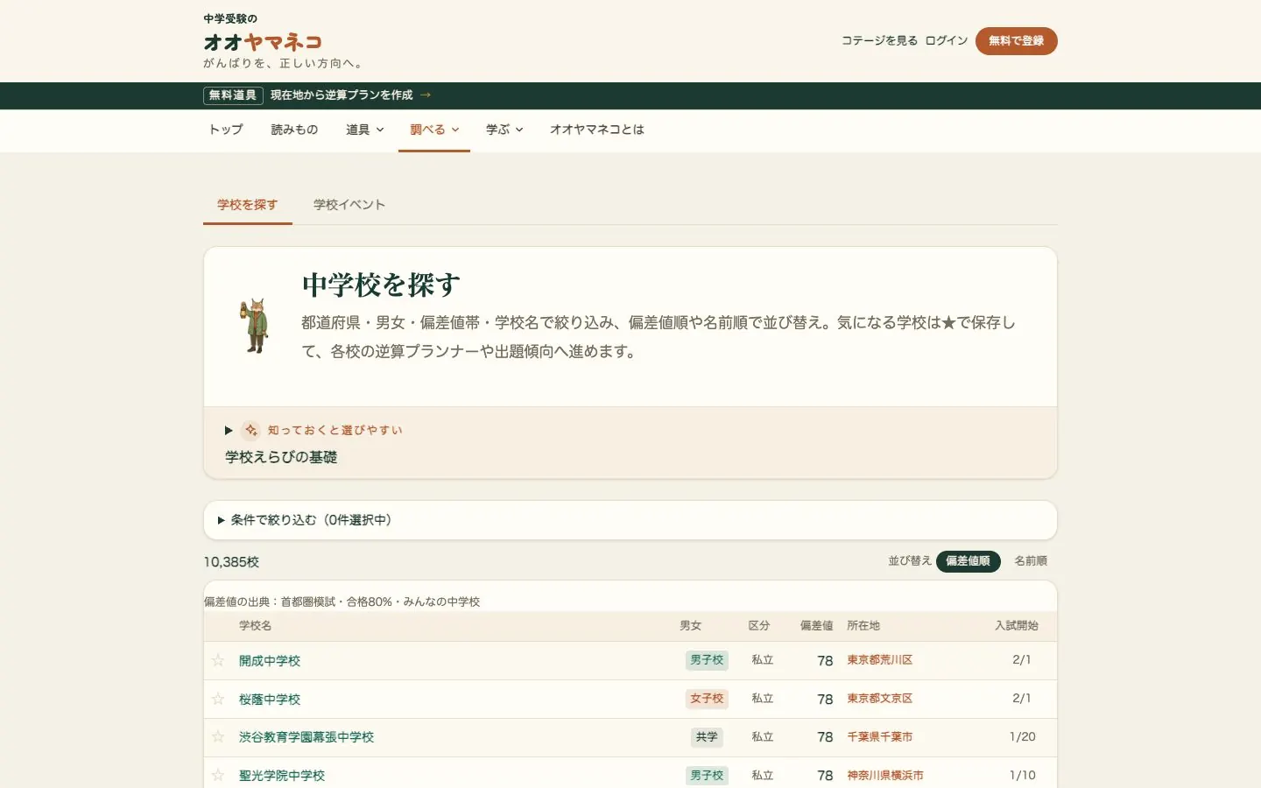Open 桜蔭中学校 school page
Image resolution: width=1261 pixels, height=788 pixels.
tap(270, 700)
